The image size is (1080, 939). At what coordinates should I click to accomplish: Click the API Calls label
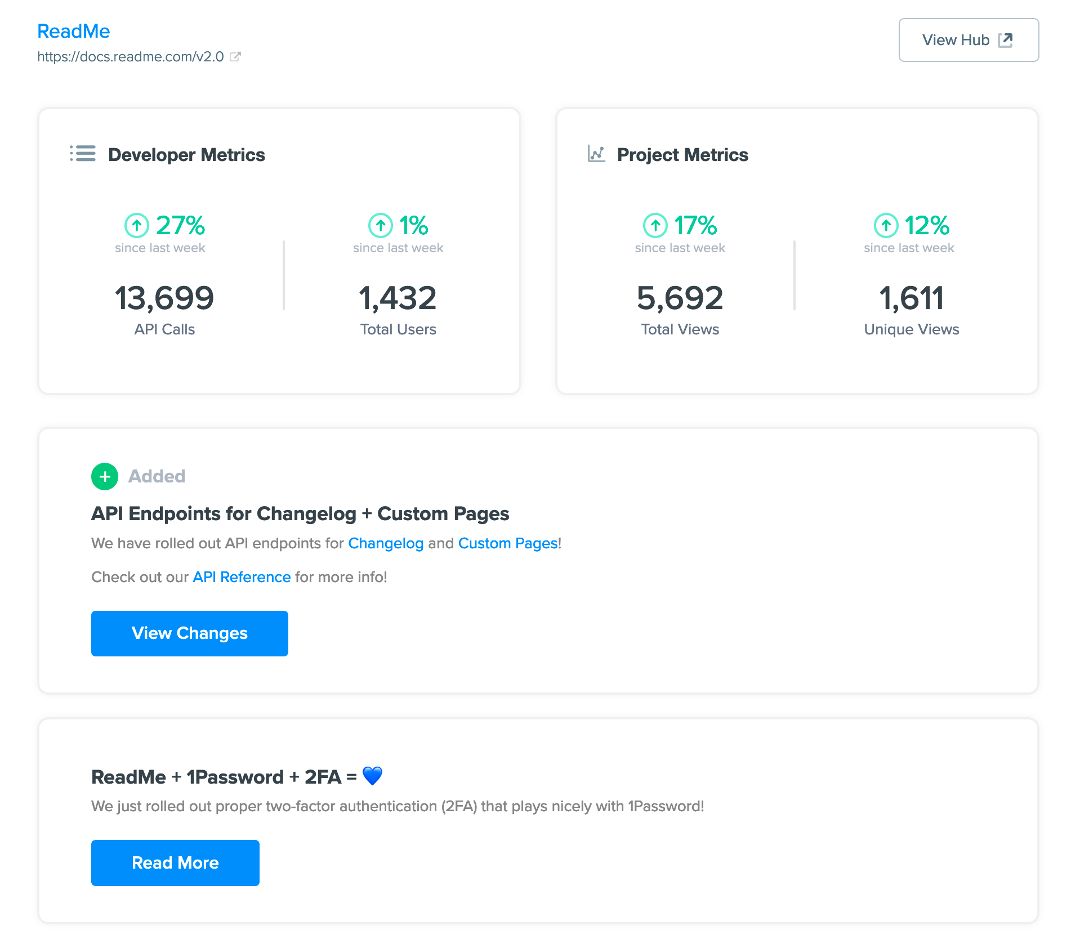pos(164,329)
